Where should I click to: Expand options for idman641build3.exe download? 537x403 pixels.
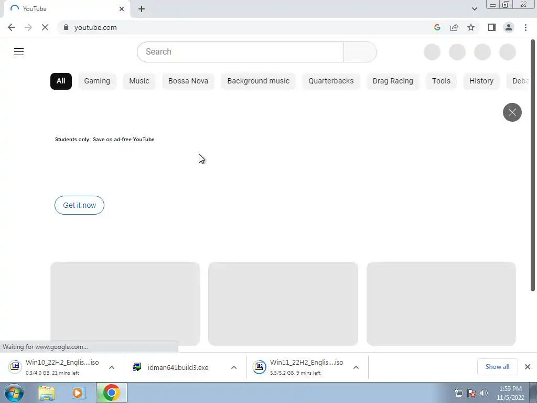[x=234, y=367]
